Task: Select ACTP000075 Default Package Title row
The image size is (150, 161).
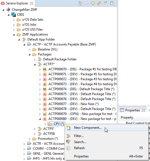Action: tap(82, 94)
